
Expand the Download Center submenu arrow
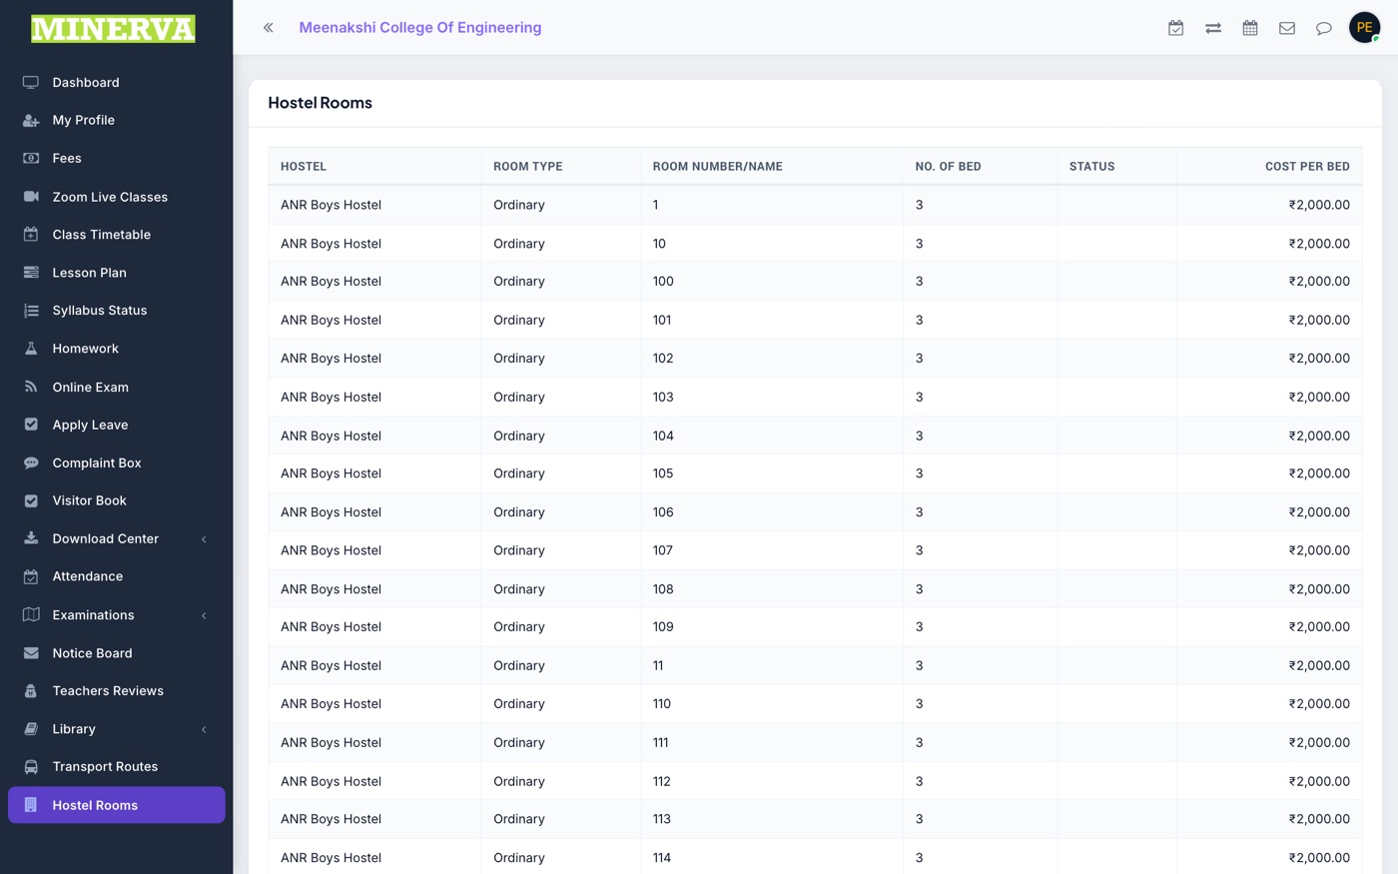(x=204, y=539)
